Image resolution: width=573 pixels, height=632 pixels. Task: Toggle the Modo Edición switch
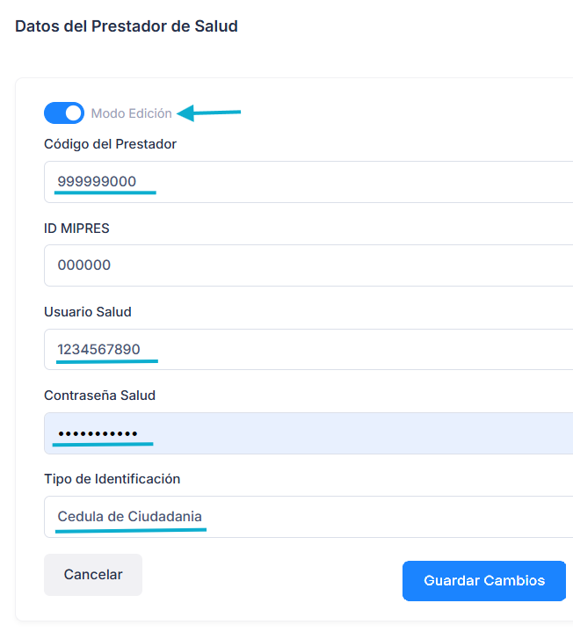tap(64, 113)
